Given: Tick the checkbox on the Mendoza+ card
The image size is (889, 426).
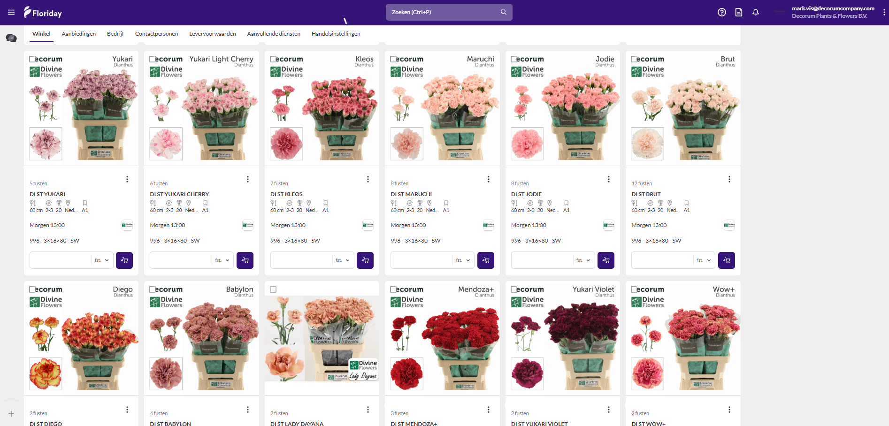Looking at the screenshot, I should tap(393, 289).
